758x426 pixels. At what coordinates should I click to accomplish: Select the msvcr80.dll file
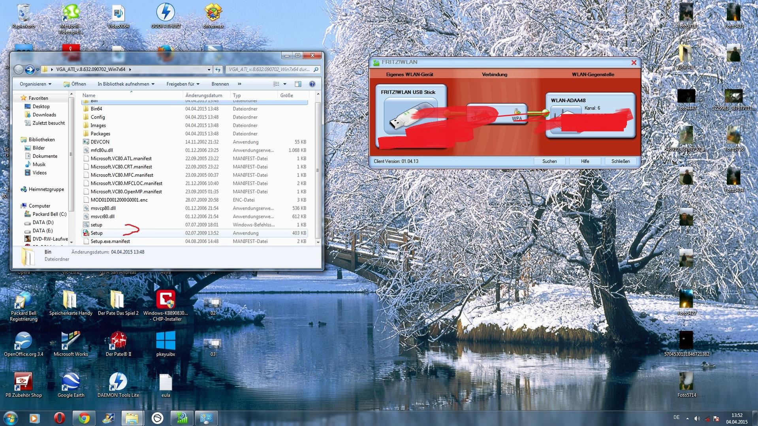pyautogui.click(x=194, y=217)
